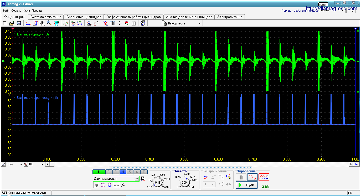The width and height of the screenshot is (361, 196).
Task: Click the fx function icon
Action: coord(123,185)
